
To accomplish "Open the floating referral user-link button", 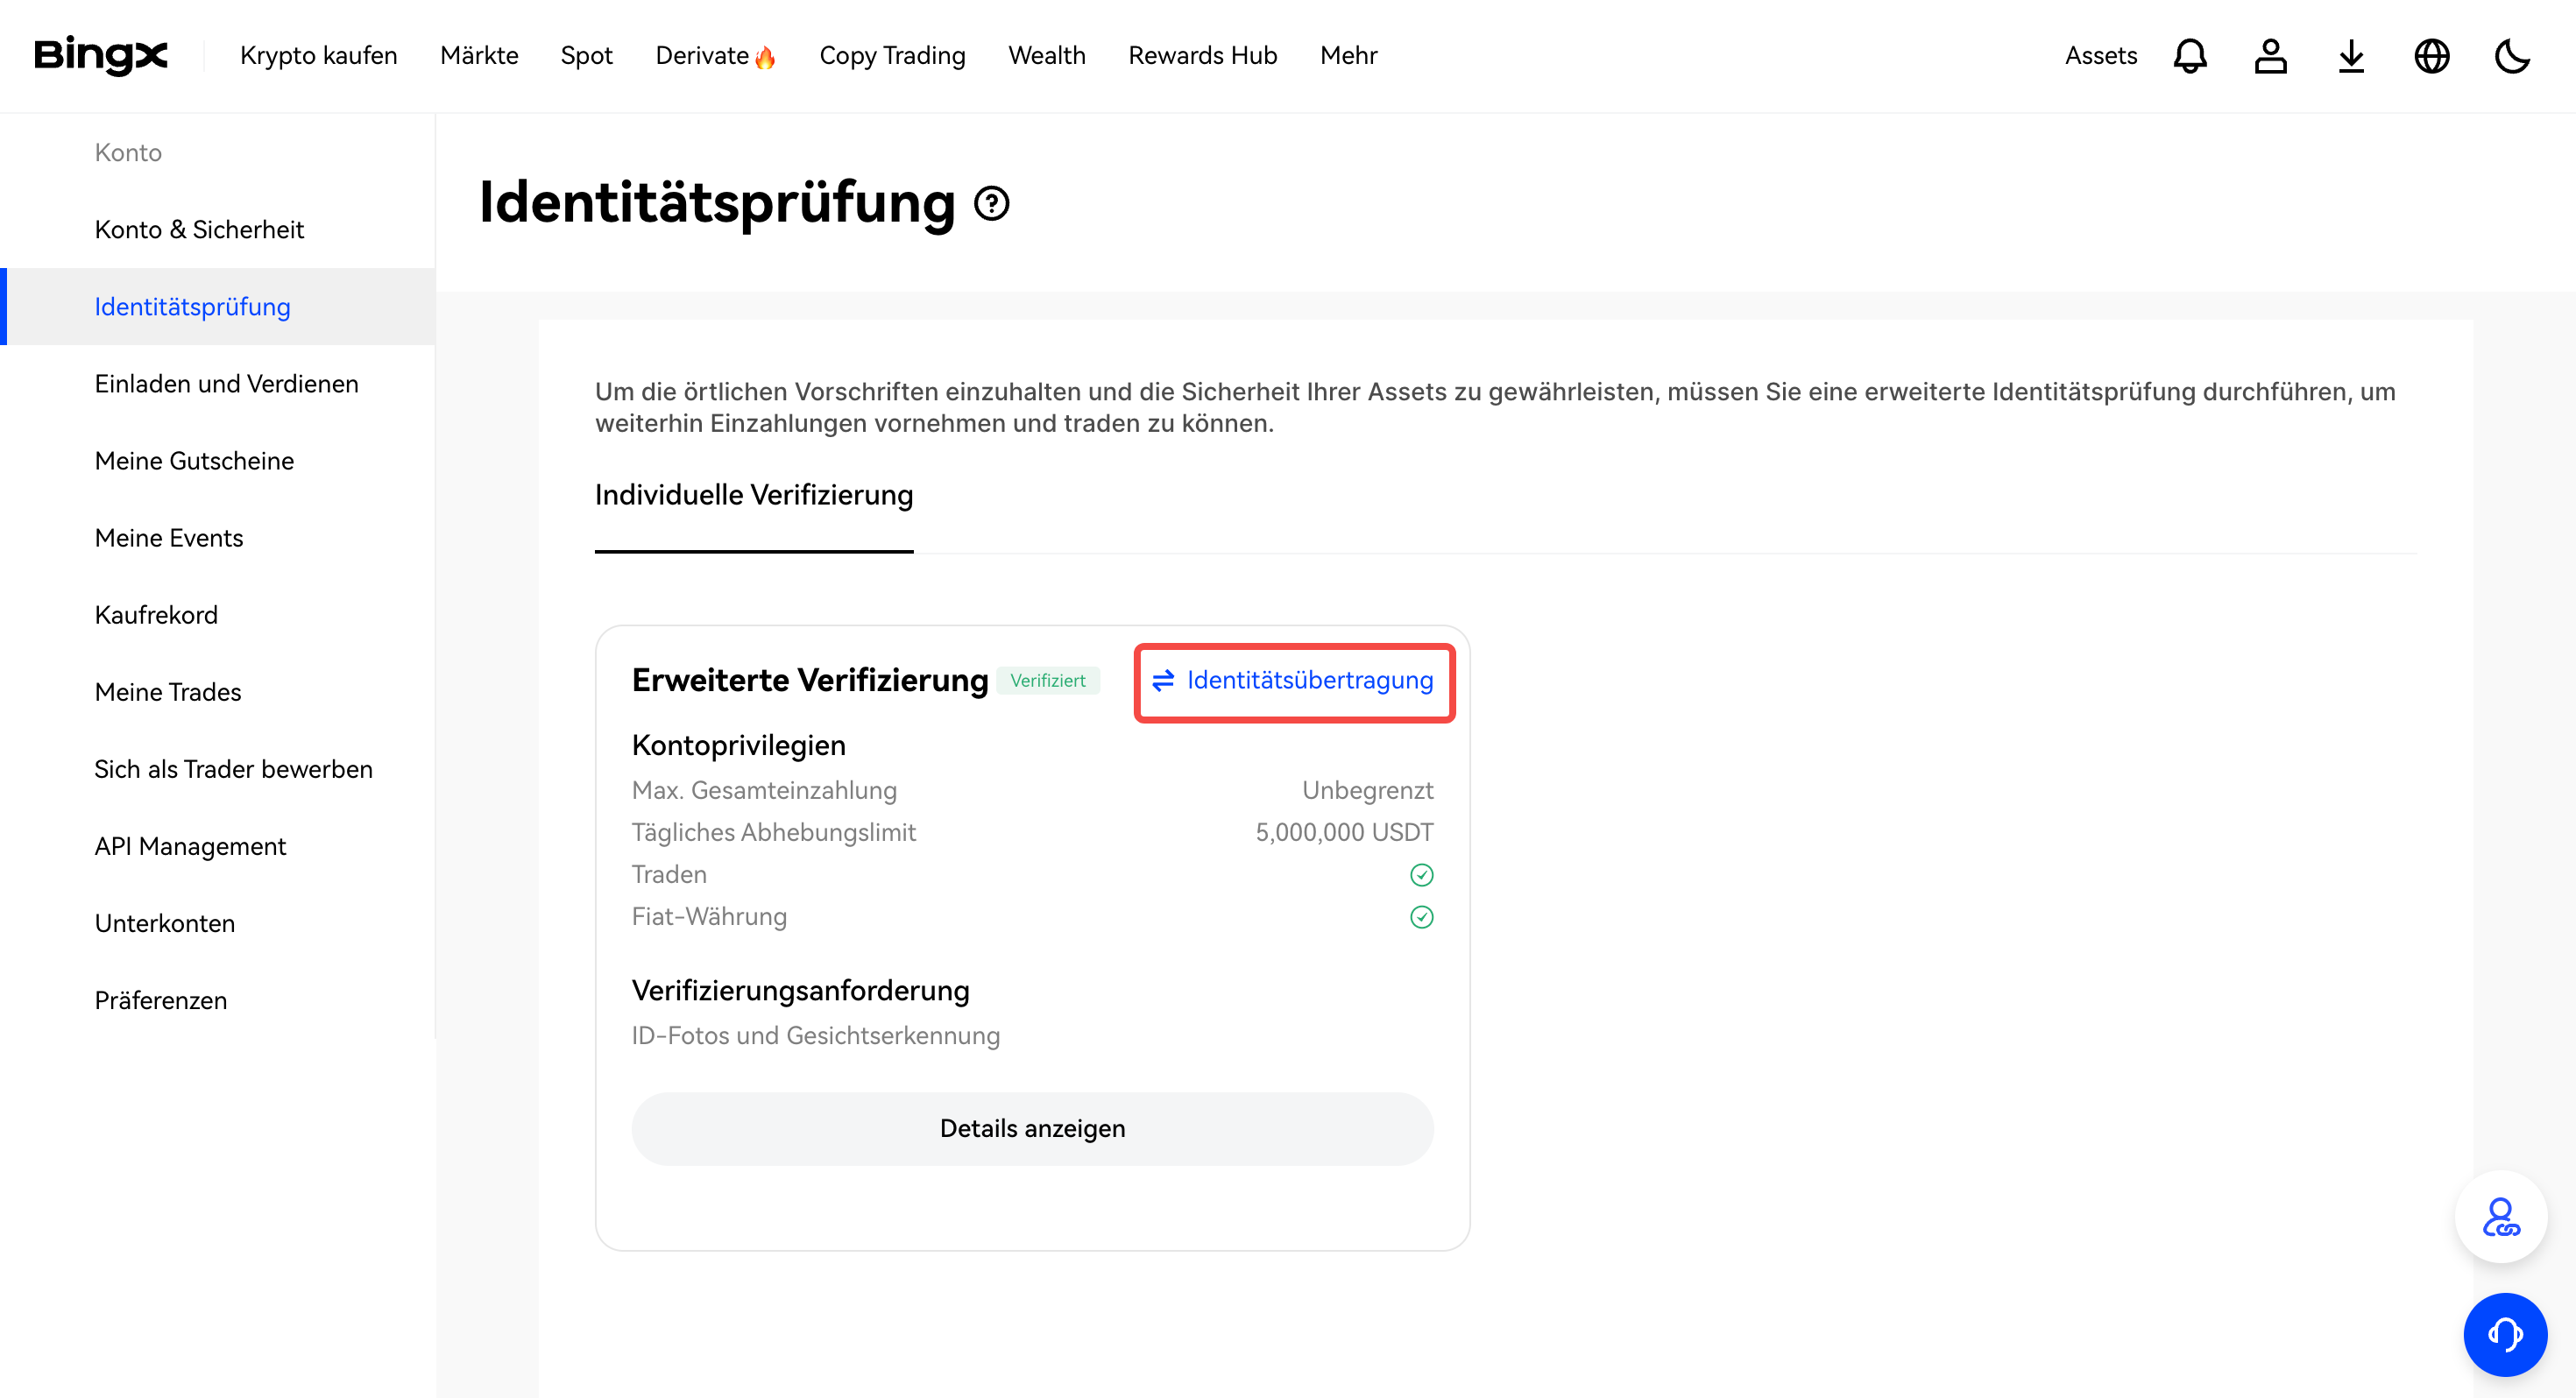I will pyautogui.click(x=2501, y=1216).
